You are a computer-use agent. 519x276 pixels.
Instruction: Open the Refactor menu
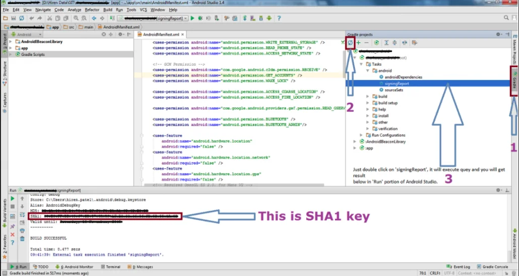point(92,10)
